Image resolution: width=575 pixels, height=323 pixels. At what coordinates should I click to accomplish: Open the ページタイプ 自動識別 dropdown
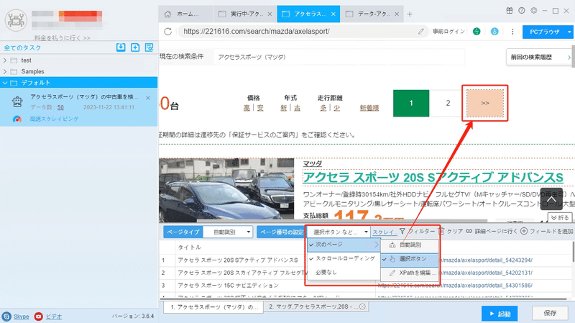pos(228,232)
